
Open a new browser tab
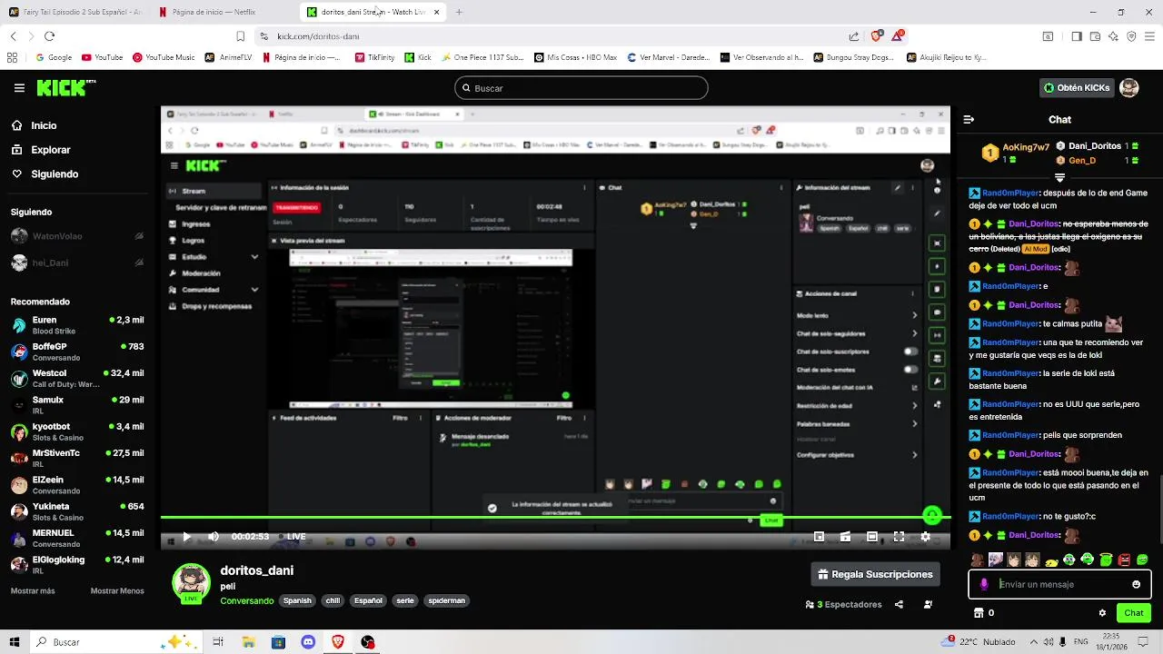459,12
